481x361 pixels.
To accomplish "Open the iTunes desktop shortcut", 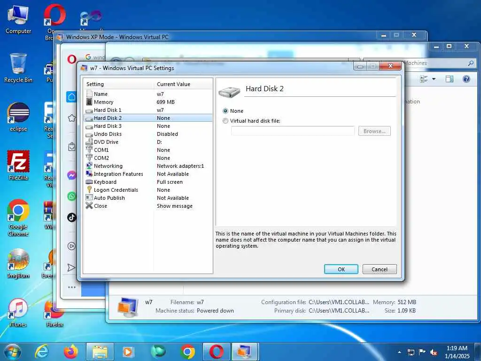I will (x=18, y=312).
